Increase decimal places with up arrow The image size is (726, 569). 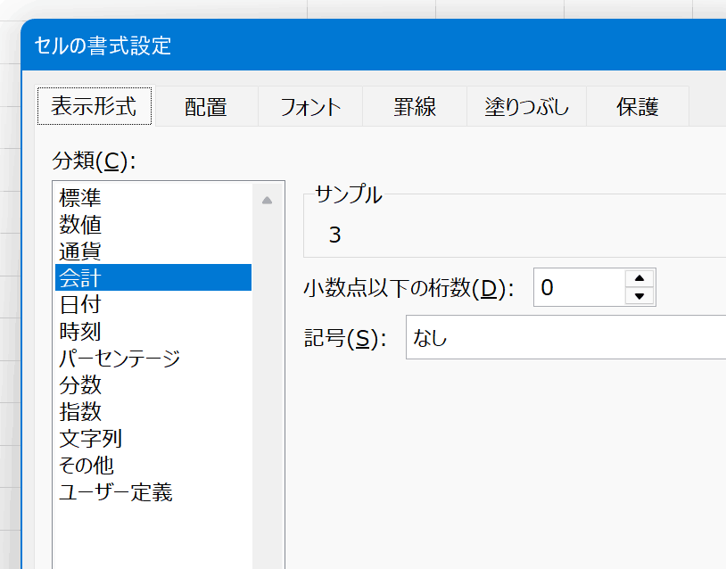pyautogui.click(x=639, y=277)
